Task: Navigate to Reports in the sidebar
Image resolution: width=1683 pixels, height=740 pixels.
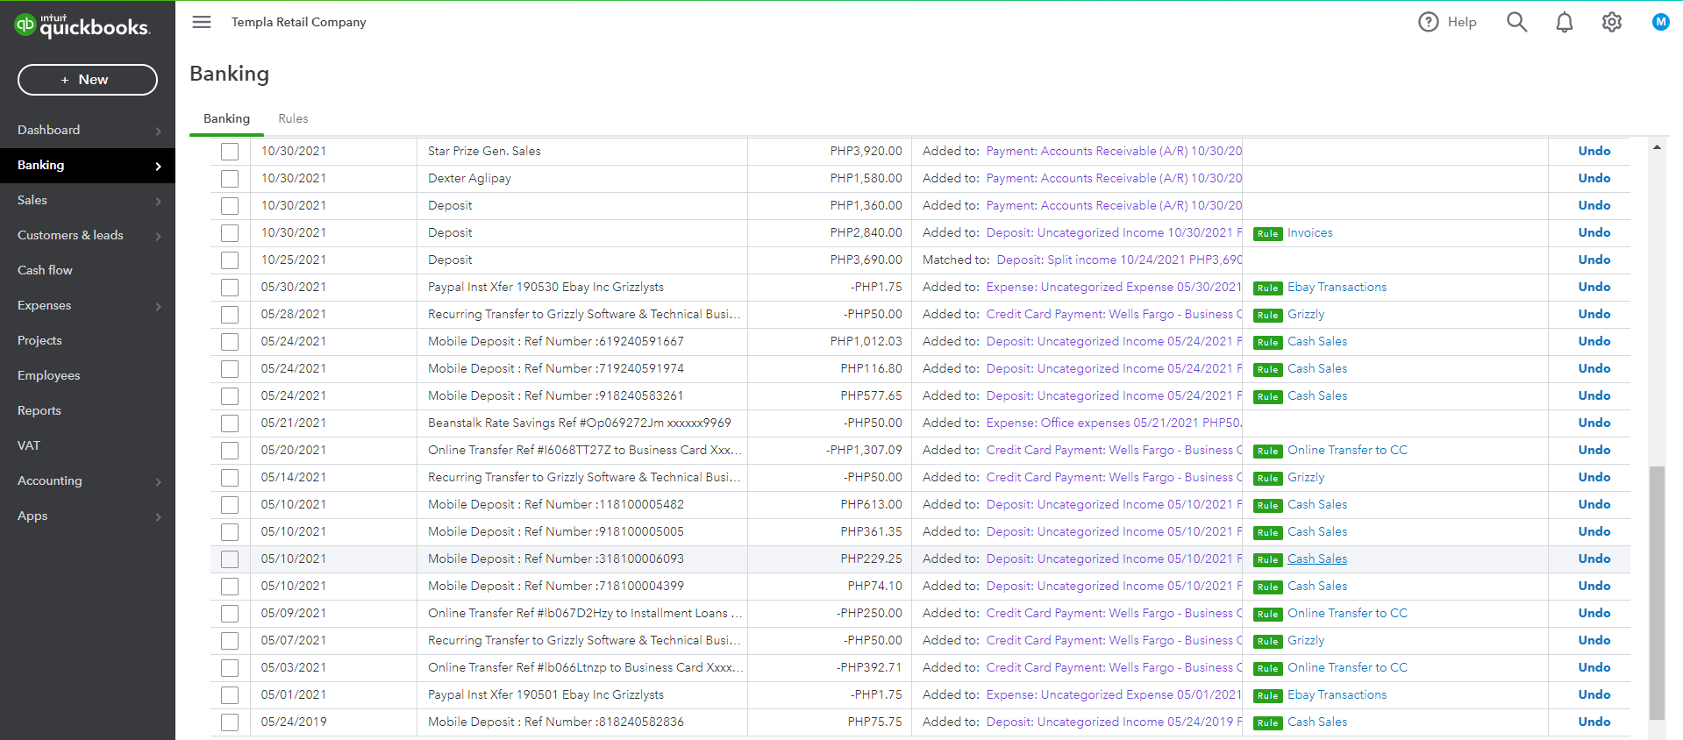Action: click(x=39, y=410)
